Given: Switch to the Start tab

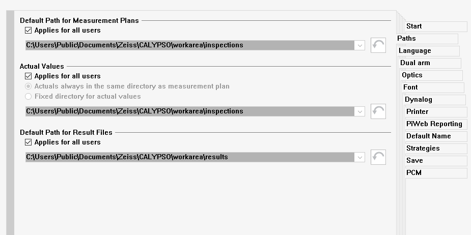Looking at the screenshot, I should (414, 26).
